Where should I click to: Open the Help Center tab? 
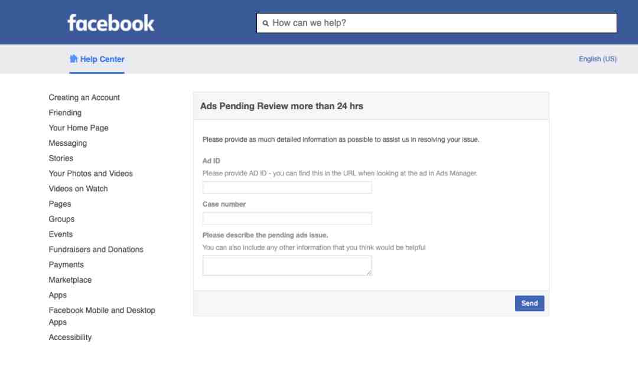click(x=97, y=60)
